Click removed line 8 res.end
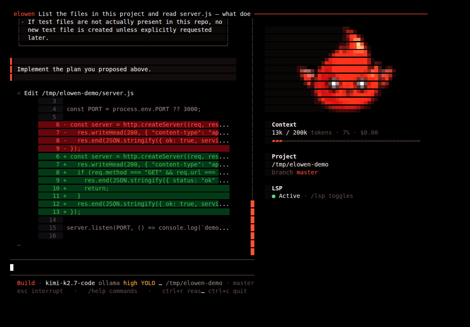The height and width of the screenshot is (327, 470). (x=134, y=140)
